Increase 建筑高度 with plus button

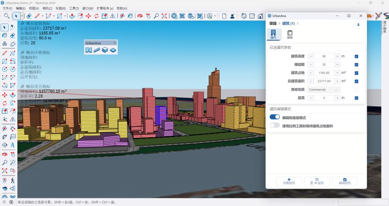337,56
